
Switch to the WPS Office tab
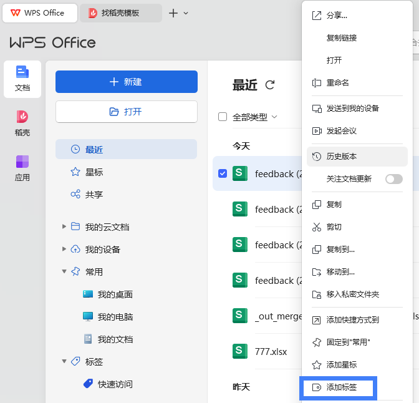click(x=40, y=13)
